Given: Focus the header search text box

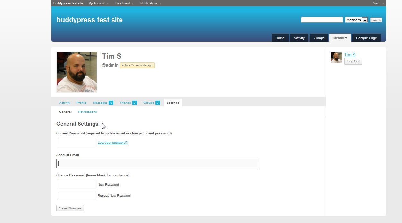Looking at the screenshot, I should point(322,20).
